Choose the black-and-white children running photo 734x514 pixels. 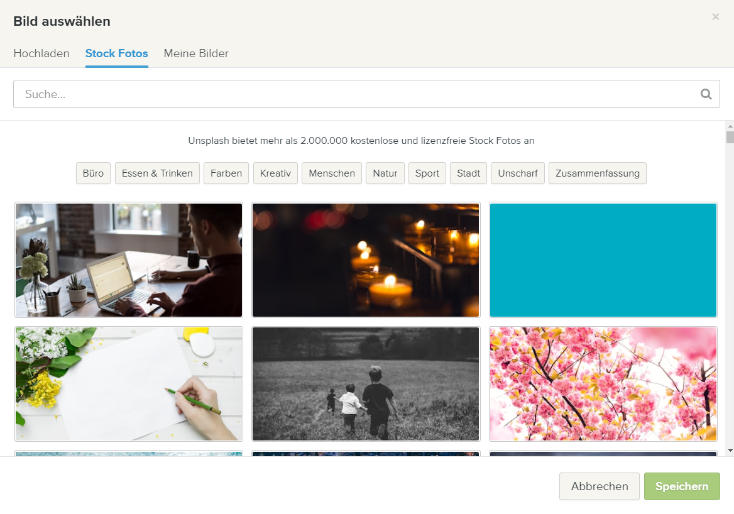(366, 384)
